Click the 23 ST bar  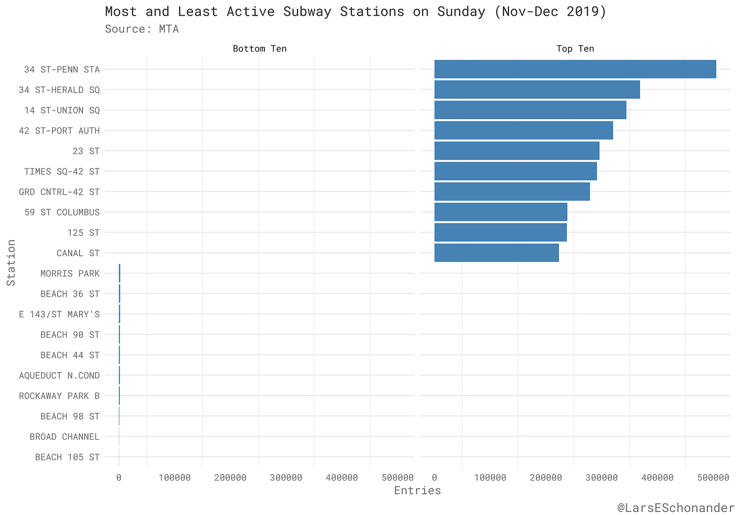[x=517, y=151]
